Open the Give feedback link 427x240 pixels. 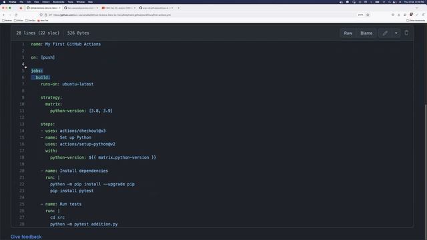[x=26, y=237]
